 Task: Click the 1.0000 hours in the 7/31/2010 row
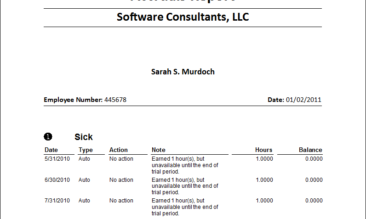pyautogui.click(x=264, y=201)
